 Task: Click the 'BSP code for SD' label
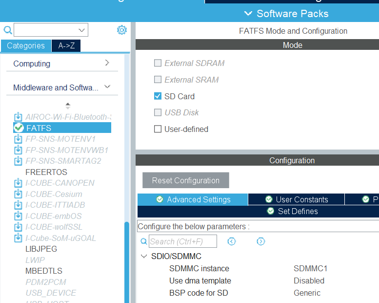click(199, 293)
